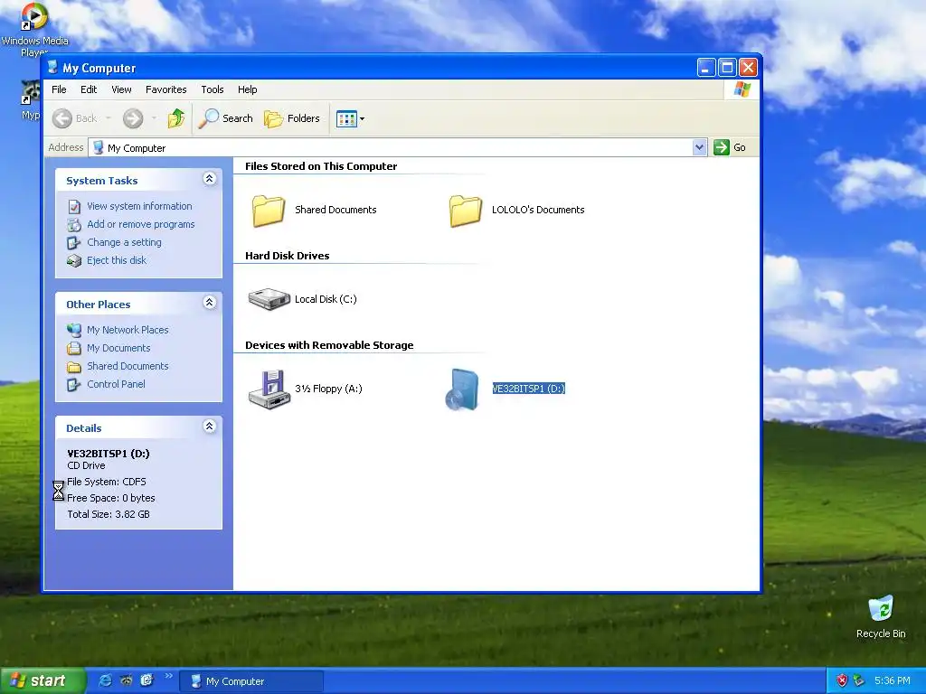Click View system information link
The image size is (926, 694).
coord(139,206)
